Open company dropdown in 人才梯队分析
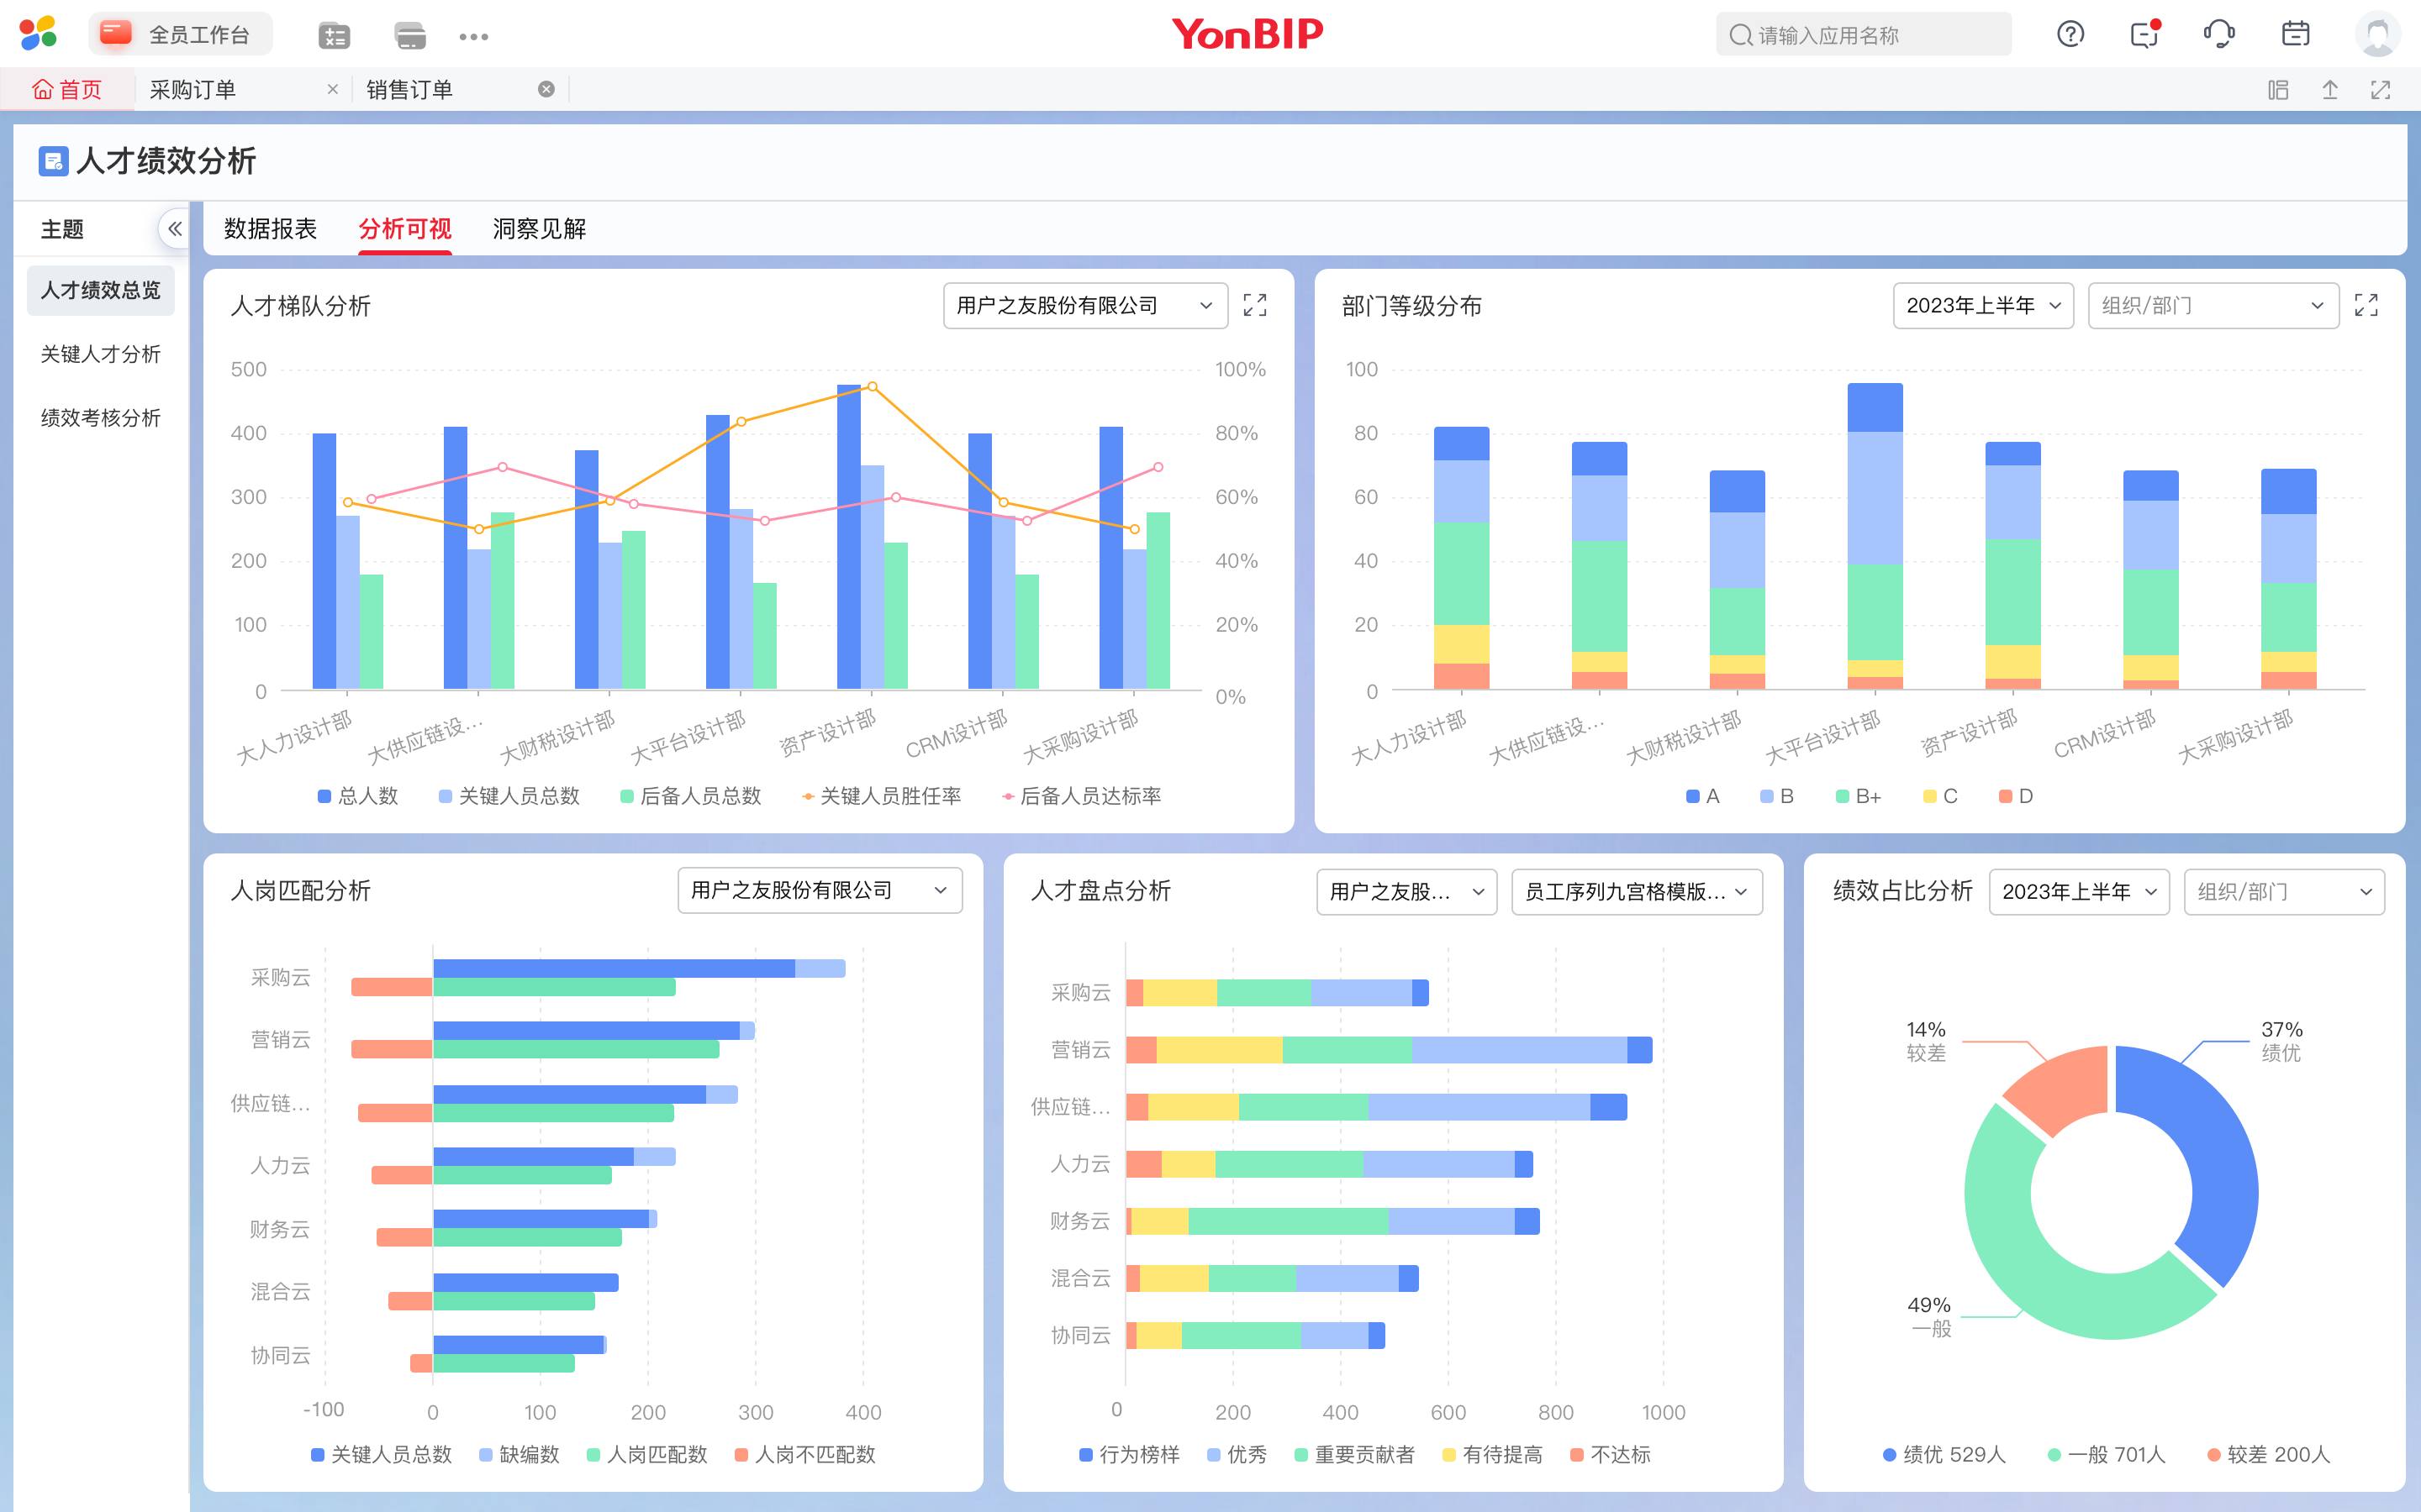The width and height of the screenshot is (2421, 1512). point(1084,305)
